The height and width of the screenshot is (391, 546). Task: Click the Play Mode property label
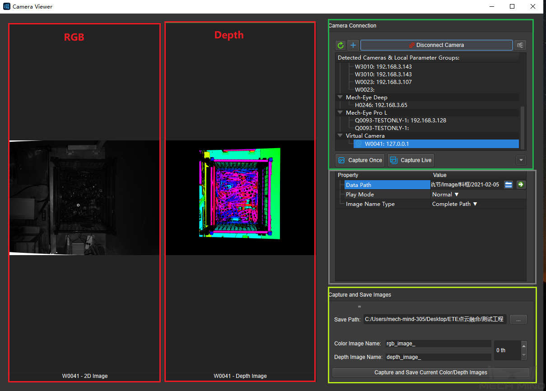tap(360, 195)
